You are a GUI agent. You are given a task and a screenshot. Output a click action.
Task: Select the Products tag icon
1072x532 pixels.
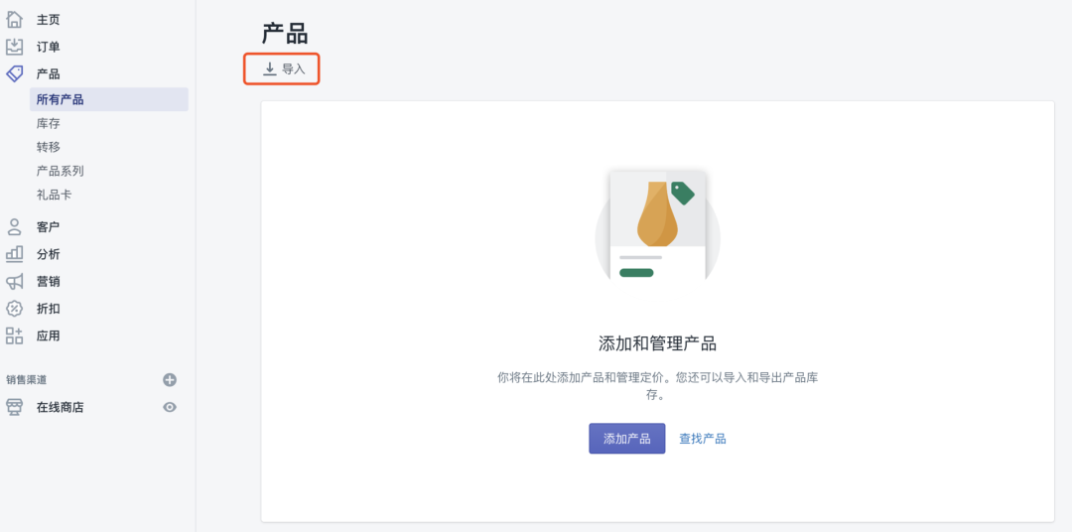pos(14,73)
